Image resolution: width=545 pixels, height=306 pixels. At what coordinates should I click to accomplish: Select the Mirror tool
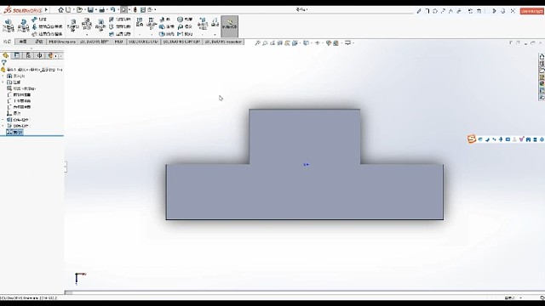tap(185, 34)
